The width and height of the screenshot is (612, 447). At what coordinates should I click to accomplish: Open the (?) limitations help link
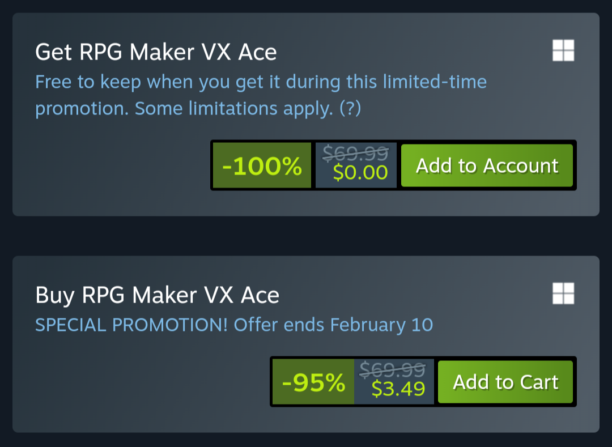350,108
